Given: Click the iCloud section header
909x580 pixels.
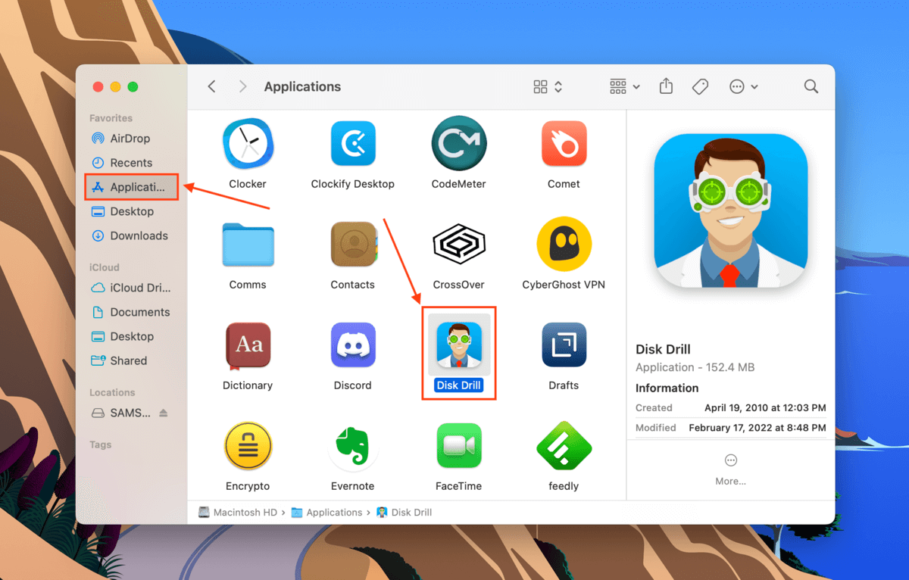Looking at the screenshot, I should click(x=105, y=267).
